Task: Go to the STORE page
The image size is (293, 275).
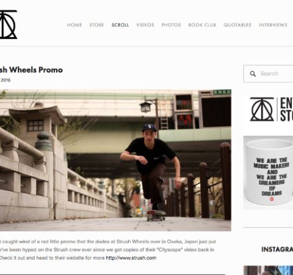Action: tap(96, 25)
